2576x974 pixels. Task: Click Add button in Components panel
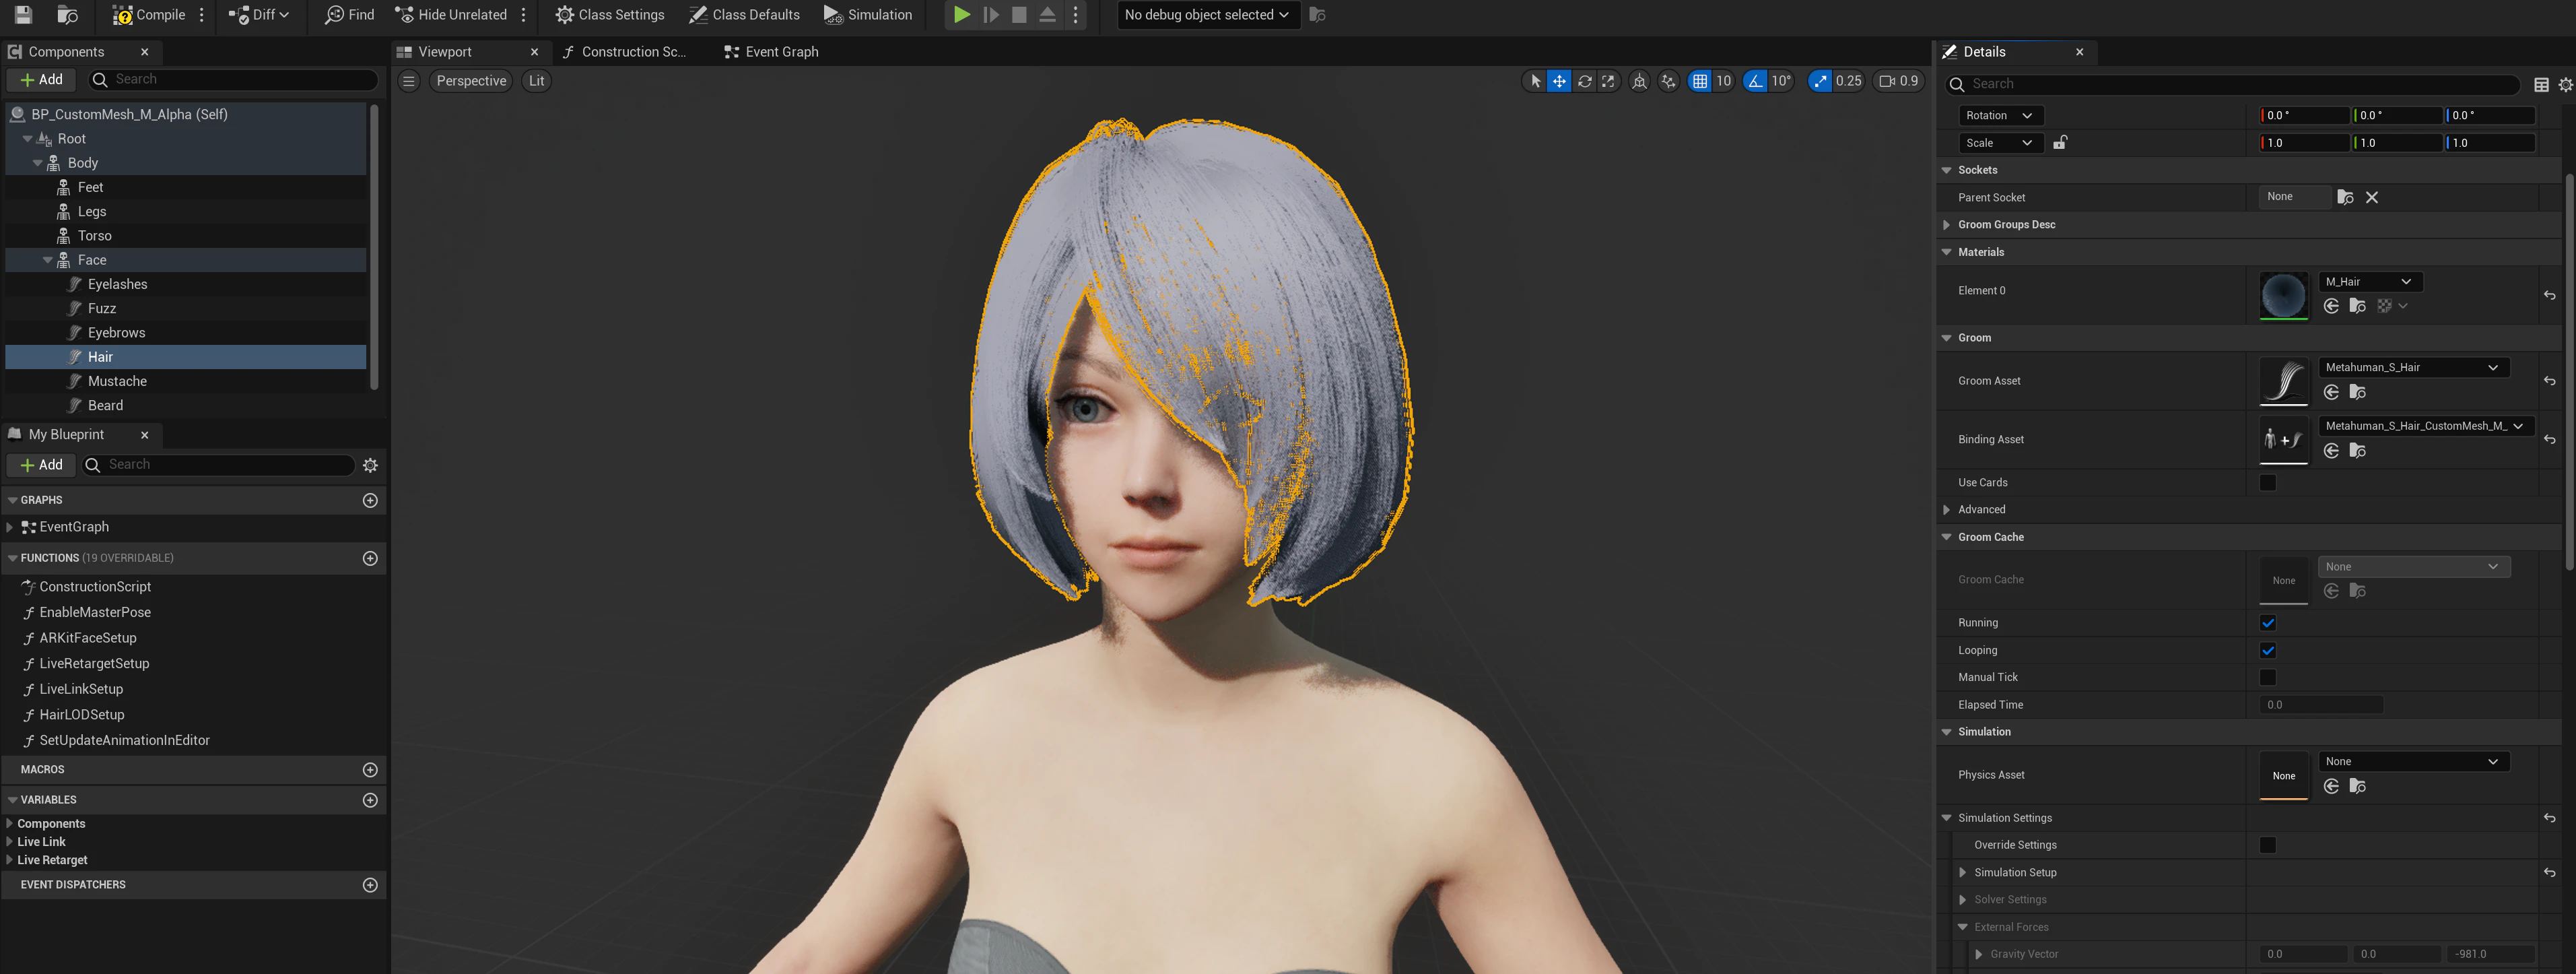pyautogui.click(x=41, y=80)
